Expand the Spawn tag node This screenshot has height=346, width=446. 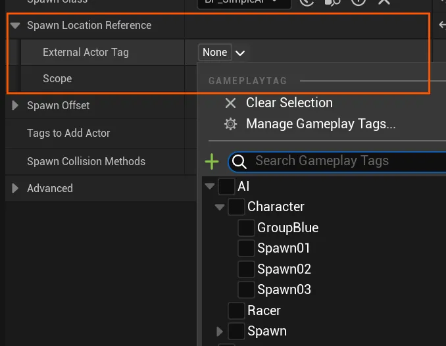(x=220, y=332)
